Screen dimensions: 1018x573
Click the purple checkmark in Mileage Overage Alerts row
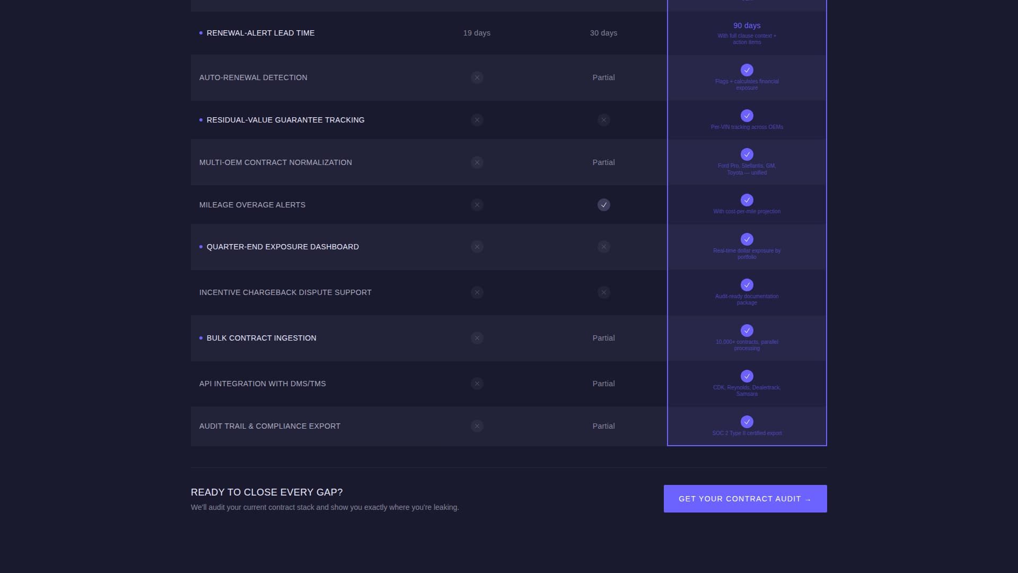[747, 200]
